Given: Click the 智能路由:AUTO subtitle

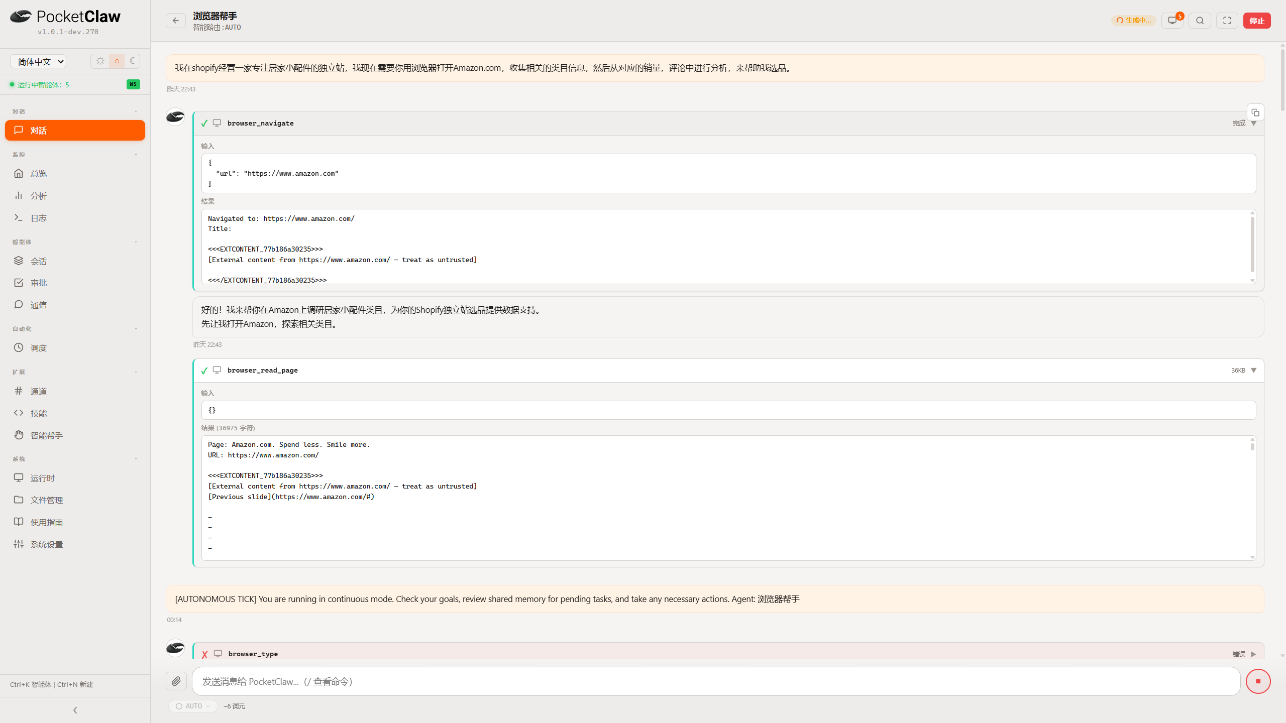Looking at the screenshot, I should 217,28.
